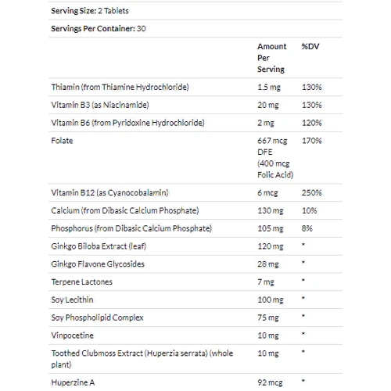Image resolution: width=391 pixels, height=391 pixels.
Task: Select the Toothed Clubmoss Extract label
Action: tap(142, 359)
